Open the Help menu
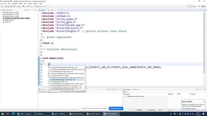Image resolution: width=207 pixels, height=116 pixels. pos(41,4)
